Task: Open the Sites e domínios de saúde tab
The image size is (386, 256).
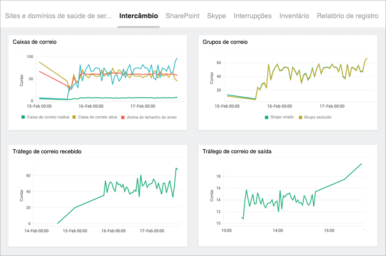Action: [x=58, y=16]
